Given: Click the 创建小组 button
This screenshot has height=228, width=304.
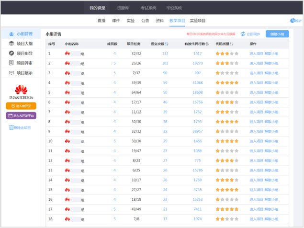Looking at the screenshot, I should click(277, 34).
